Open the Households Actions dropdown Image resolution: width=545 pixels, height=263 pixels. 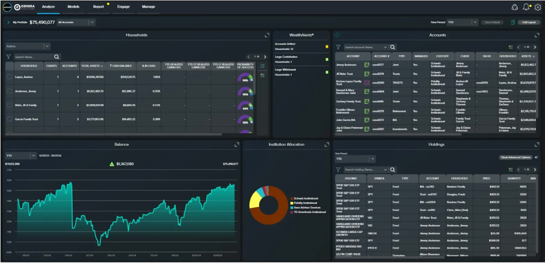click(28, 46)
